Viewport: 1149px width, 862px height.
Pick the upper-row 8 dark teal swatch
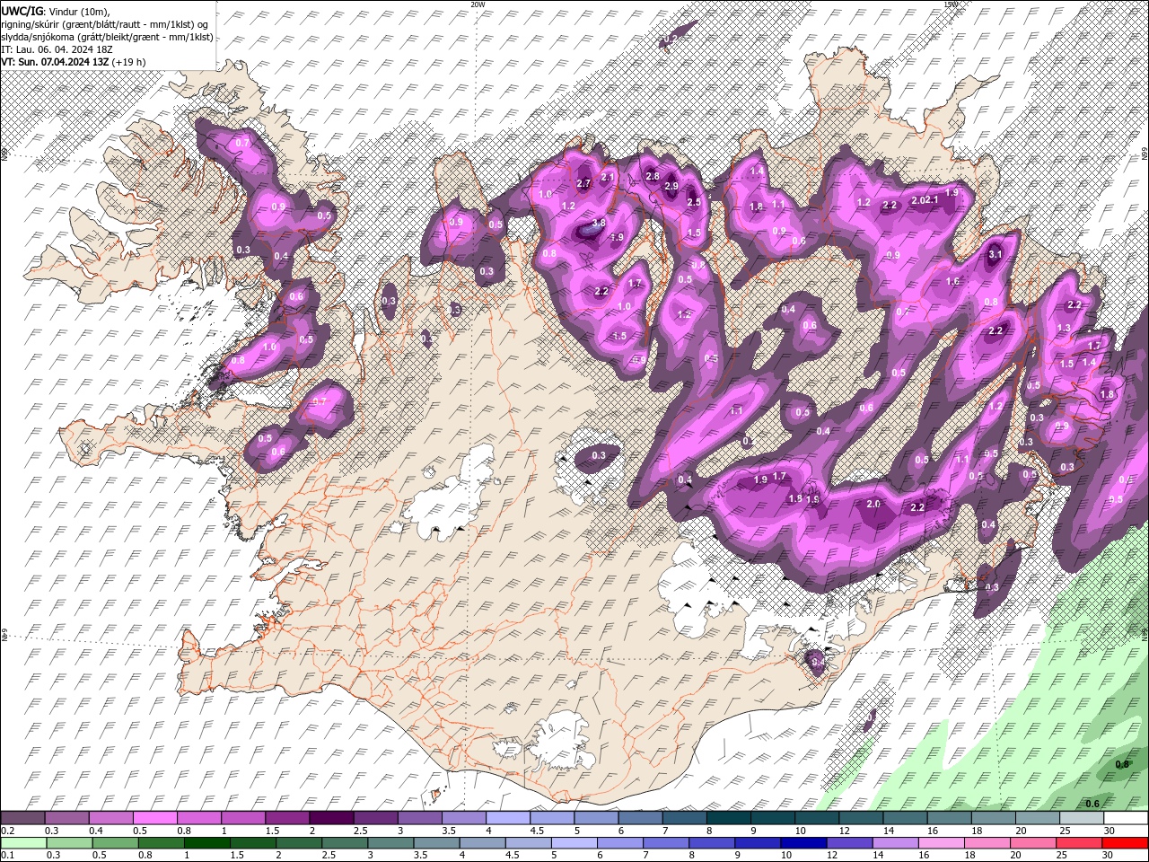pyautogui.click(x=729, y=818)
